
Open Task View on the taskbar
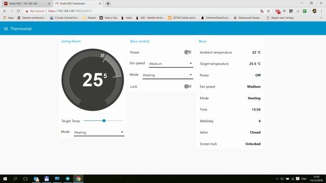coord(25,178)
